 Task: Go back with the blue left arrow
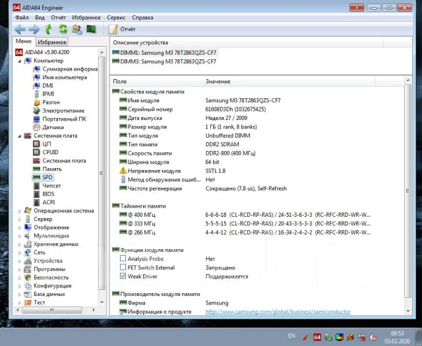pyautogui.click(x=20, y=29)
